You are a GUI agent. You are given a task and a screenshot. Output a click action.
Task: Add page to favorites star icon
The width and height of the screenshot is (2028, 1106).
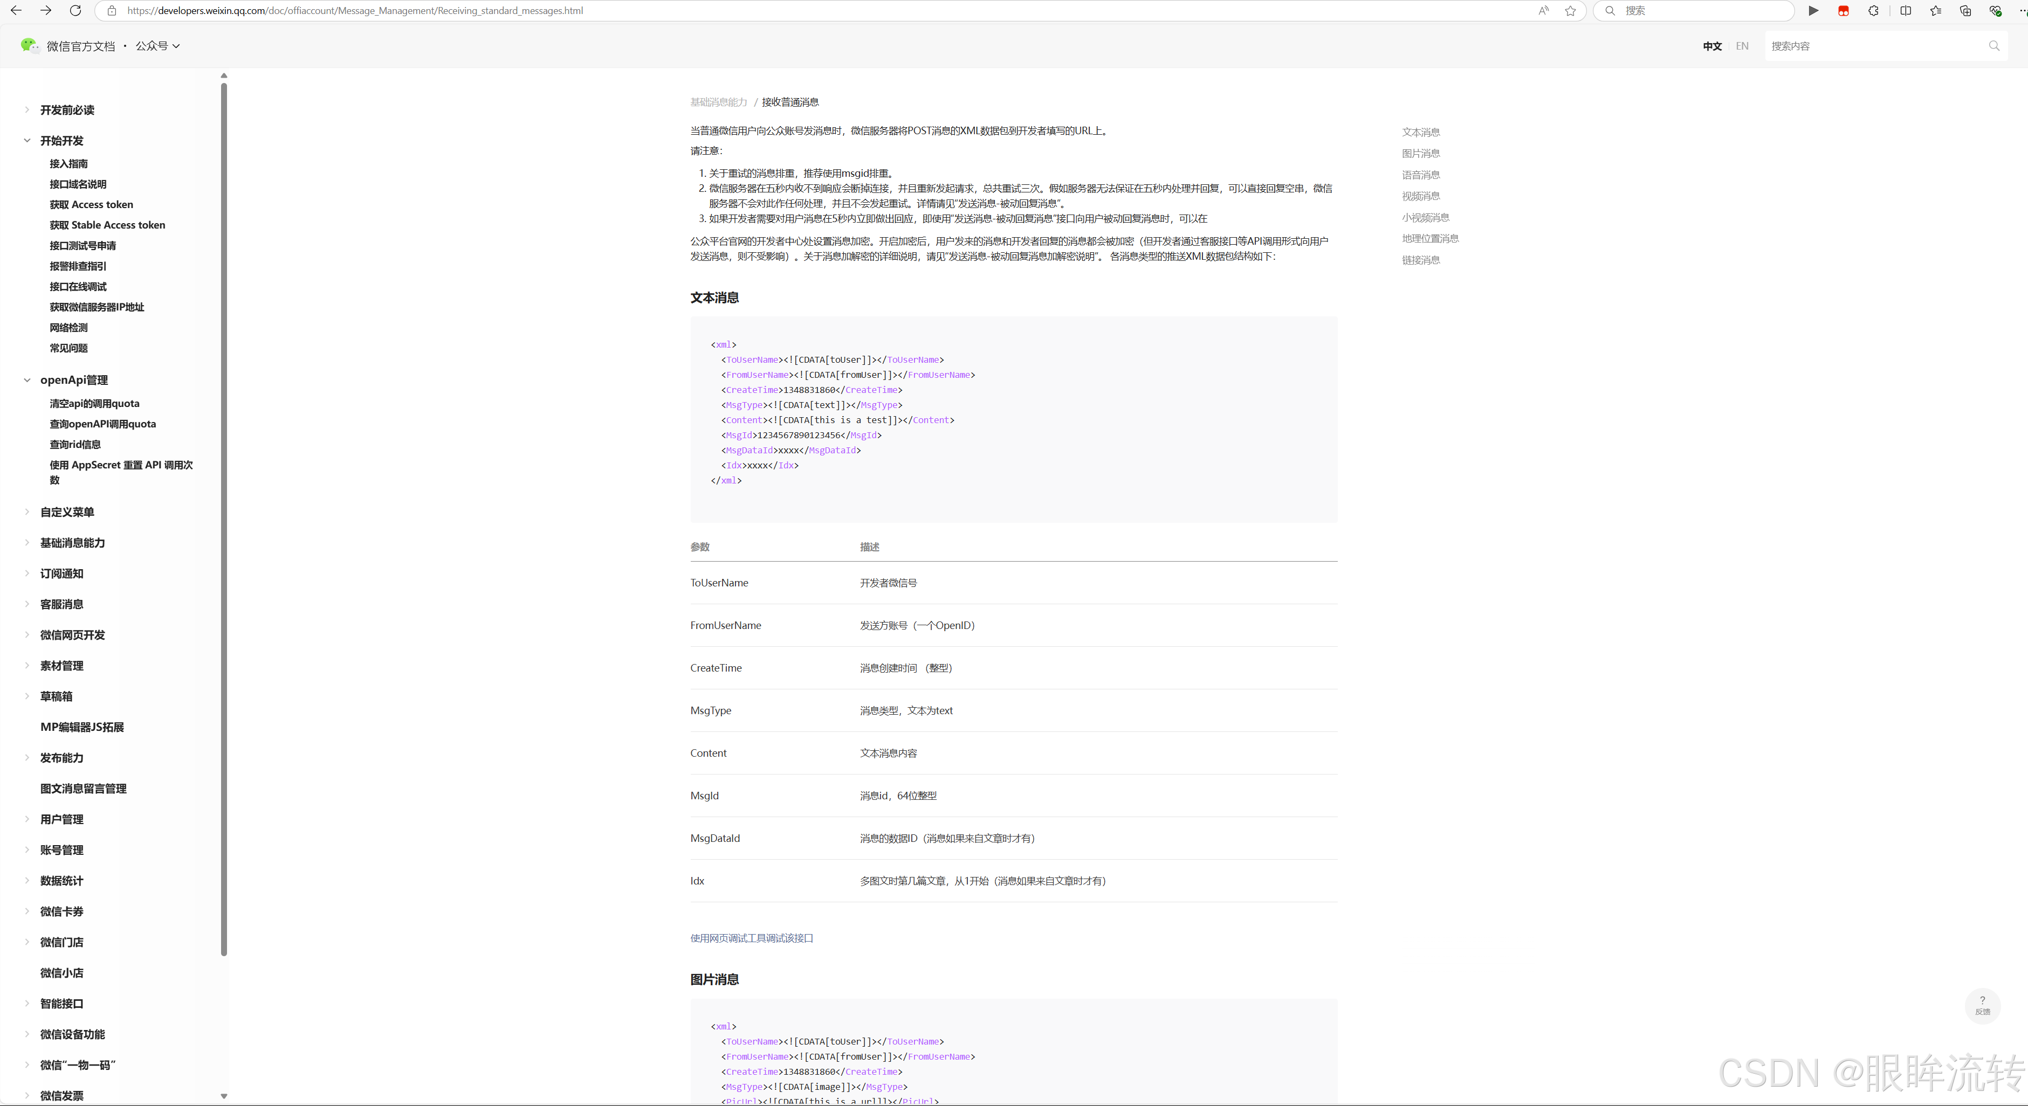1570,10
